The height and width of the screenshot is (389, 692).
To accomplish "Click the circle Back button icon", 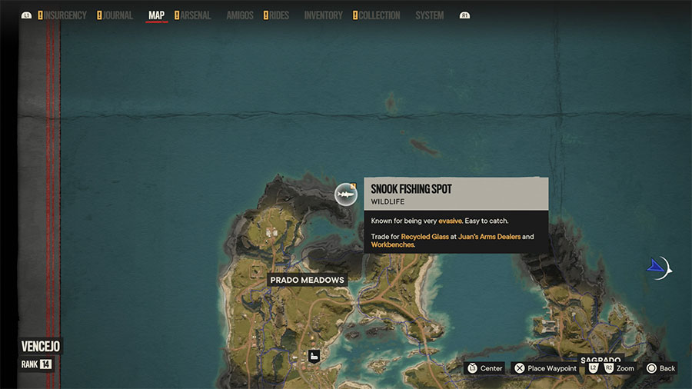I will coord(651,368).
